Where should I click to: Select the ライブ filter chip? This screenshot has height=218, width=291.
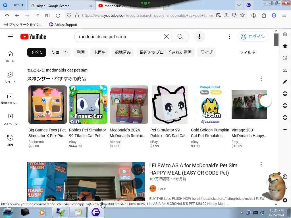[x=207, y=52]
